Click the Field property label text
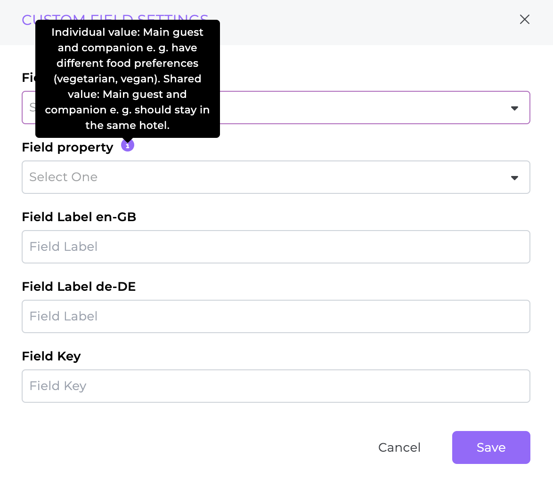This screenshot has height=479, width=553. click(x=67, y=147)
